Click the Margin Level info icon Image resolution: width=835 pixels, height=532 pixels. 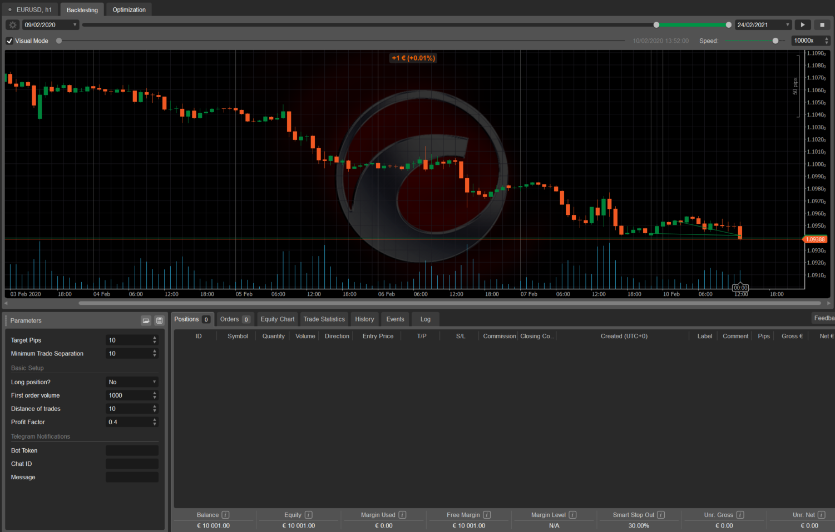coord(572,515)
